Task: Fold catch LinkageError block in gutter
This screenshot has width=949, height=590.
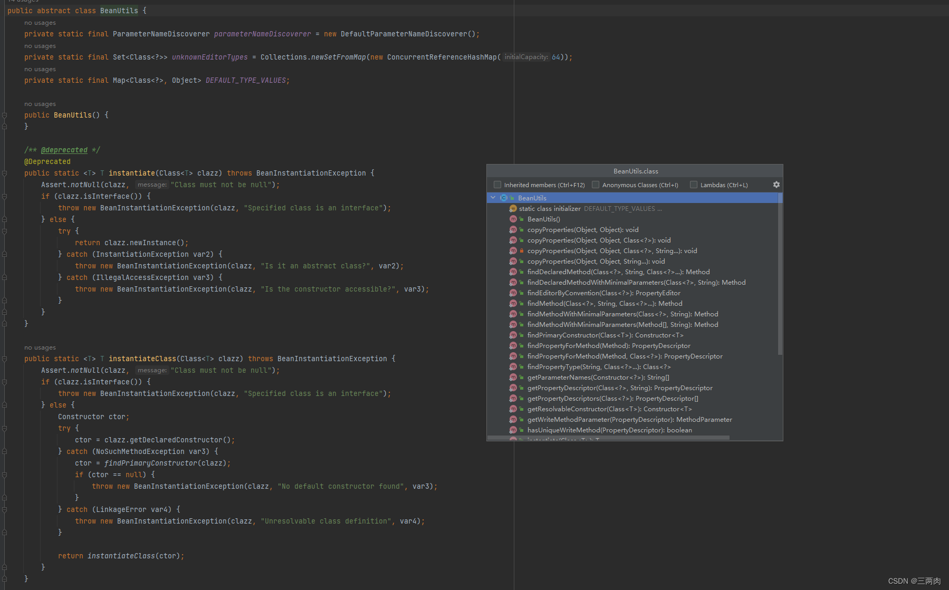Action: pos(4,509)
